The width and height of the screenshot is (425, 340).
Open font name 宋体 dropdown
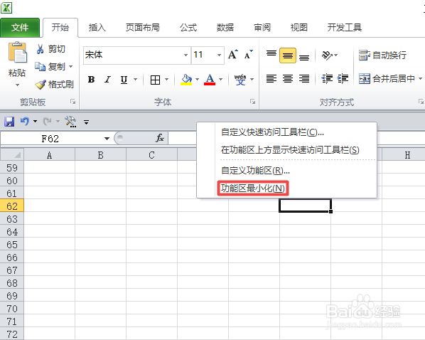pyautogui.click(x=185, y=55)
